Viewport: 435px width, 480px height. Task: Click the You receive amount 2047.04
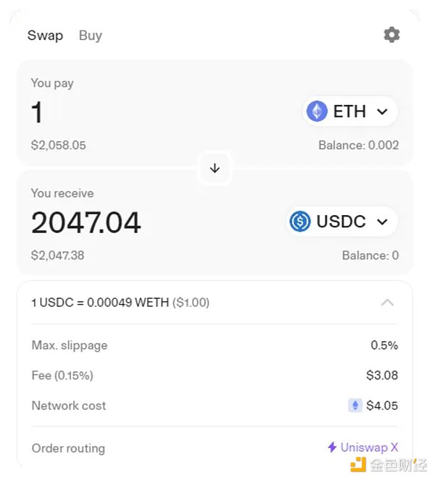pos(86,223)
